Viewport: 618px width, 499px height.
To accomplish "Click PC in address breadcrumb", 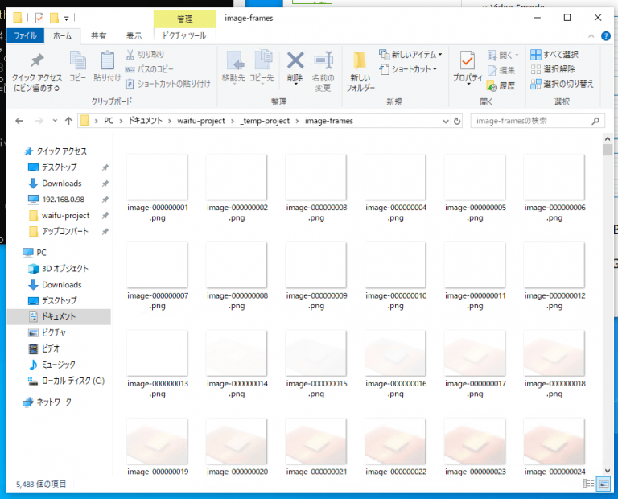I will (109, 121).
